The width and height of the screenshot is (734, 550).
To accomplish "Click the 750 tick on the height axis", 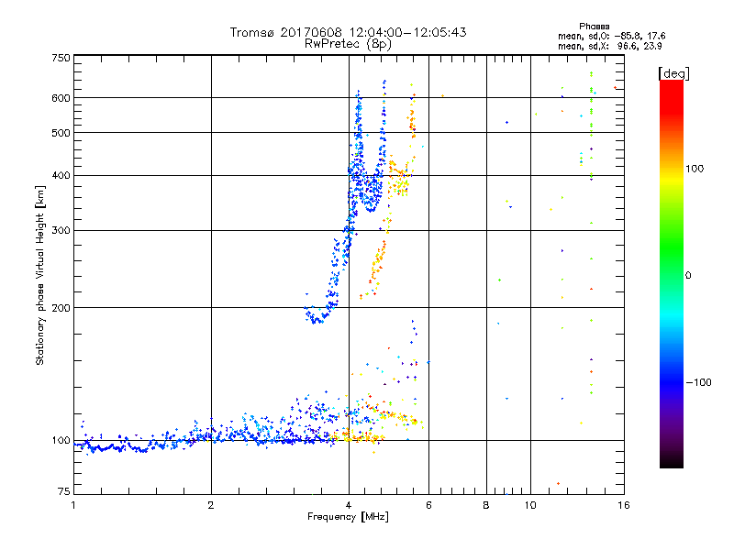I will 61,58.
